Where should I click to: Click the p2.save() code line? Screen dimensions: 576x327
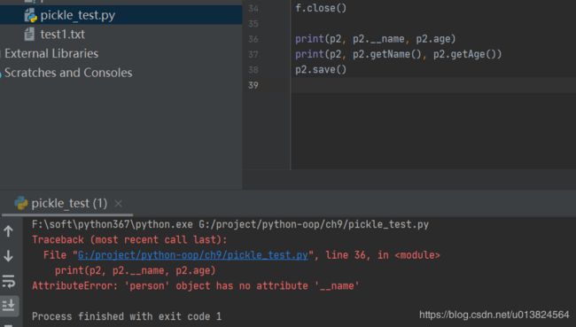tap(321, 70)
